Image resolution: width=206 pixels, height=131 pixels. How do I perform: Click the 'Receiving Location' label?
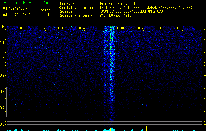[76, 8]
